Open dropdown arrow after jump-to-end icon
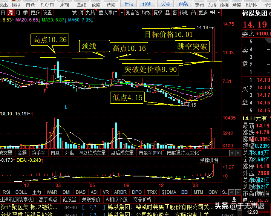This screenshot has height=216, width=271. pyautogui.click(x=219, y=12)
